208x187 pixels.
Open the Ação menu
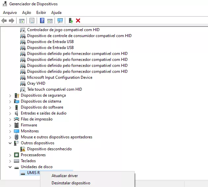26,13
